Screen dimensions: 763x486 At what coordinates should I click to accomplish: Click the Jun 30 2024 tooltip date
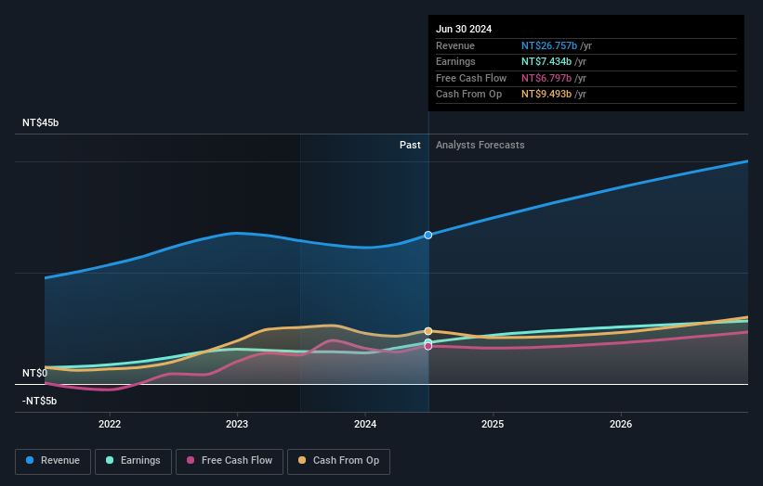tap(464, 29)
